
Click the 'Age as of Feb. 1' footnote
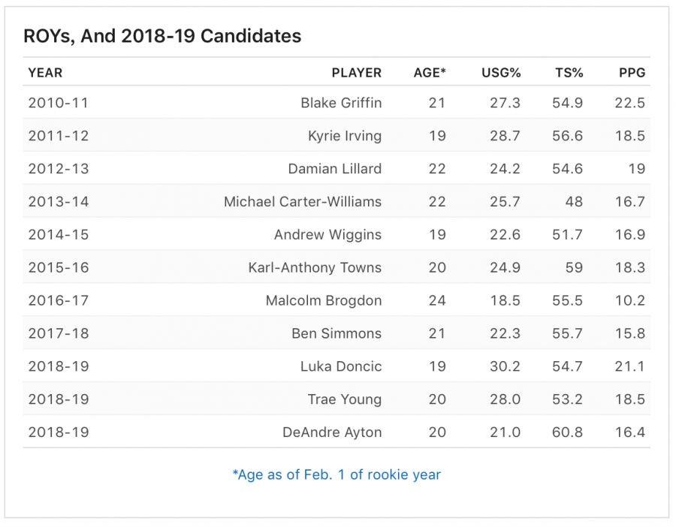pyautogui.click(x=336, y=474)
